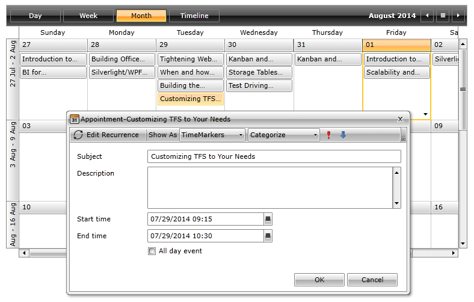Click the Subject input field

274,156
